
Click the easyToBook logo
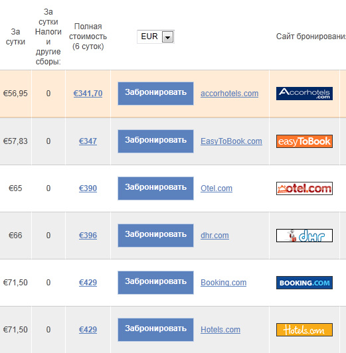[304, 141]
